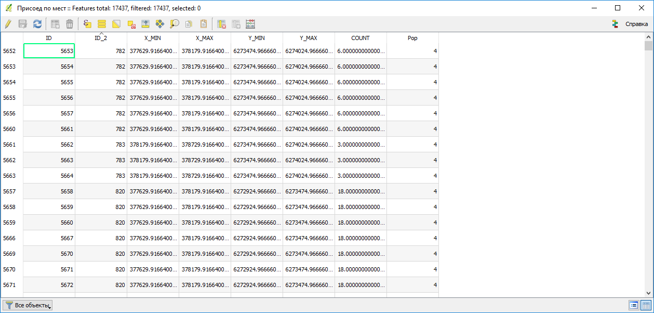The width and height of the screenshot is (654, 313).
Task: Click the vertical scrollbar up arrow
Action: (x=648, y=37)
